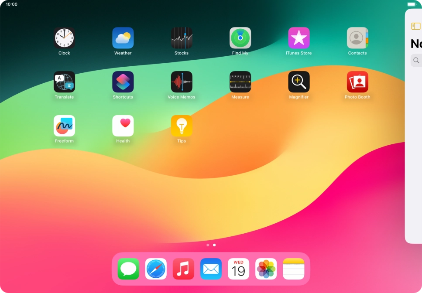422x293 pixels.
Task: Toggle the sidebar in Notes panel
Action: point(415,27)
